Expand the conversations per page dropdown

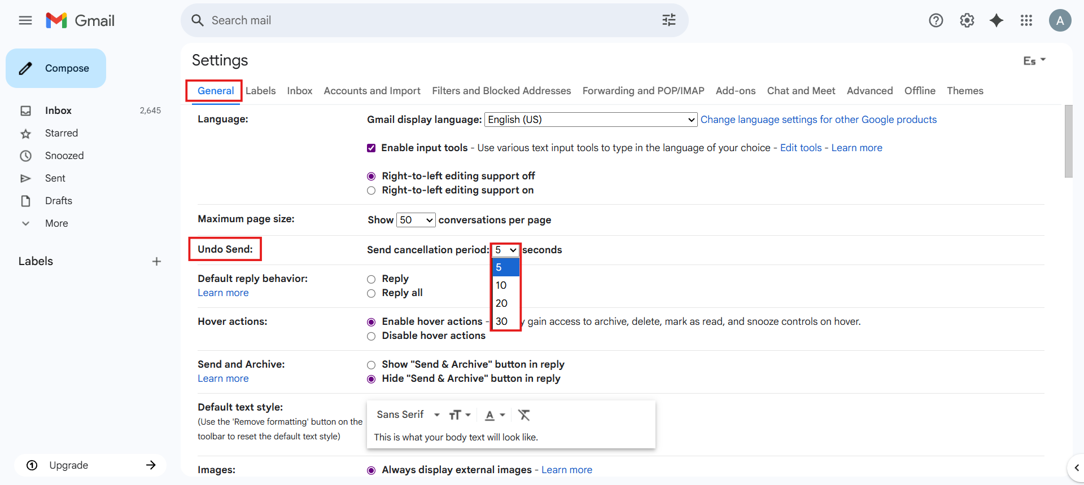point(416,220)
